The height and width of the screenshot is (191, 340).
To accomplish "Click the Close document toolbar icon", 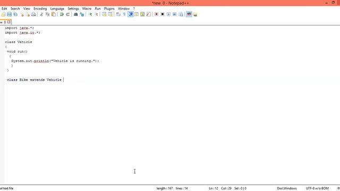I will [x=22, y=14].
